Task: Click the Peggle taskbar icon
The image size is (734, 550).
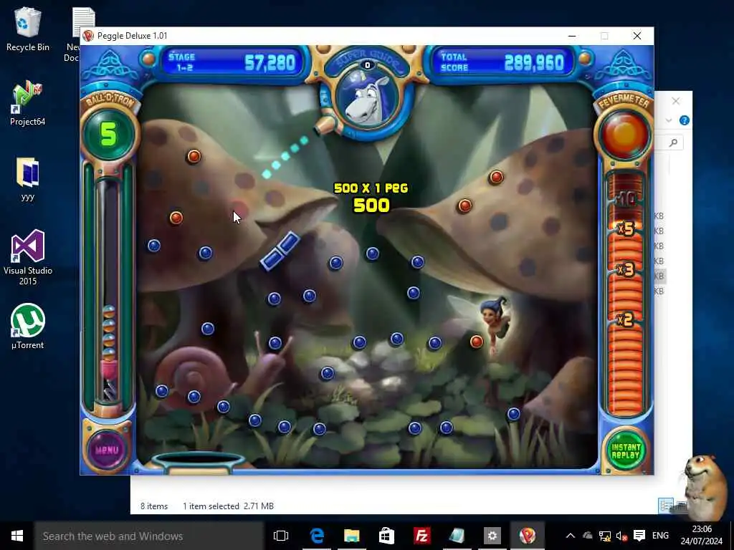Action: tap(527, 536)
